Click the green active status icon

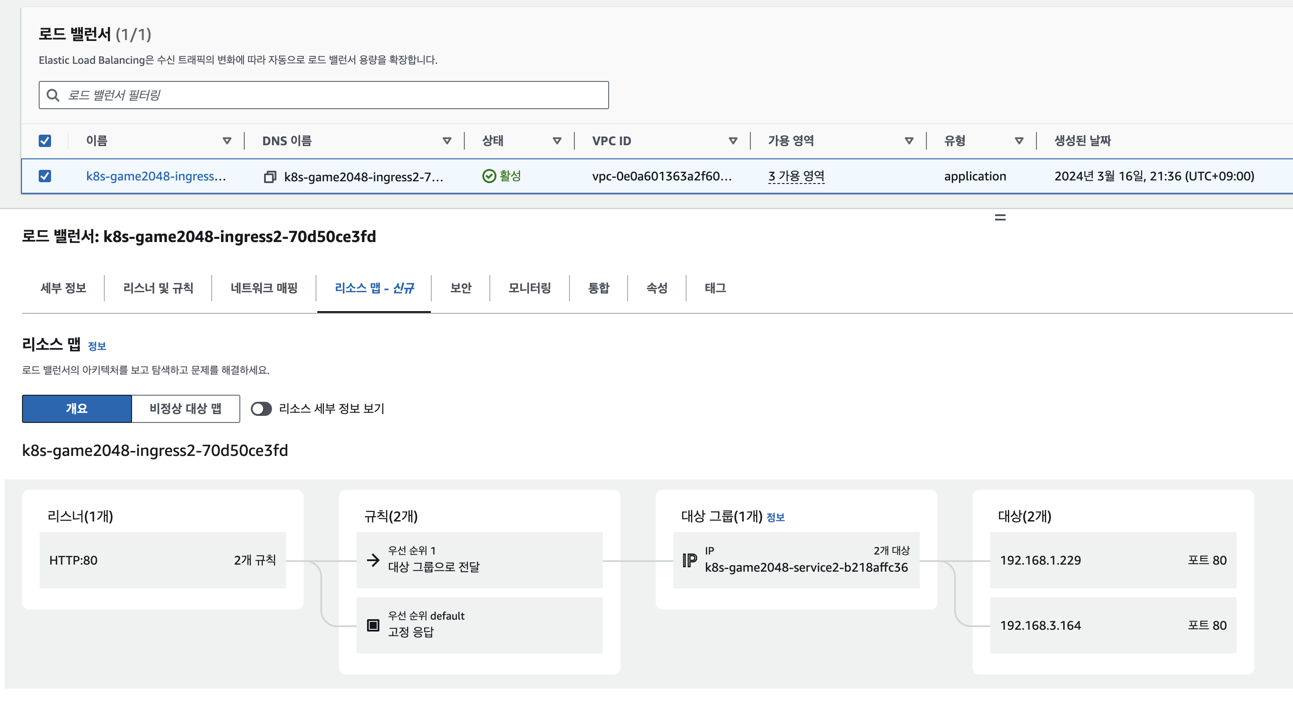(489, 176)
